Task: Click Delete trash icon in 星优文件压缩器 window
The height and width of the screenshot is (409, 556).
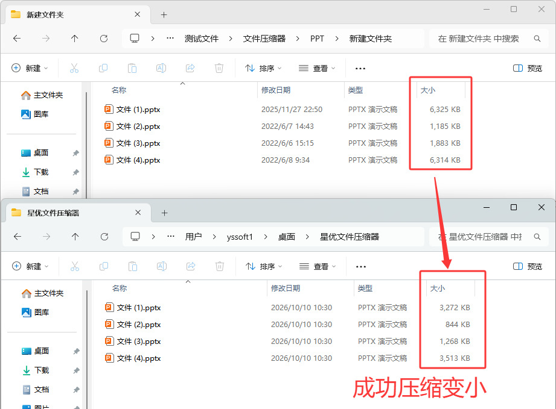Action: tap(220, 266)
